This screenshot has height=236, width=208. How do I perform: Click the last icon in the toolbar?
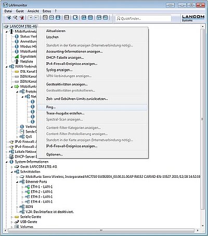(x=106, y=18)
